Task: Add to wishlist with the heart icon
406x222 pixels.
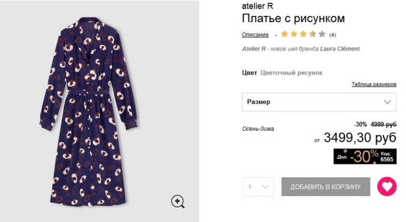Action: tap(386, 187)
